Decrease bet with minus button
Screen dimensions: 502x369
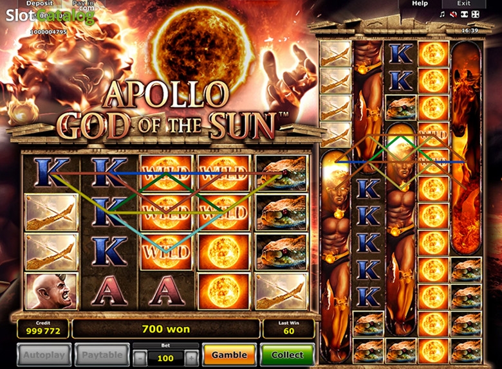coord(140,359)
